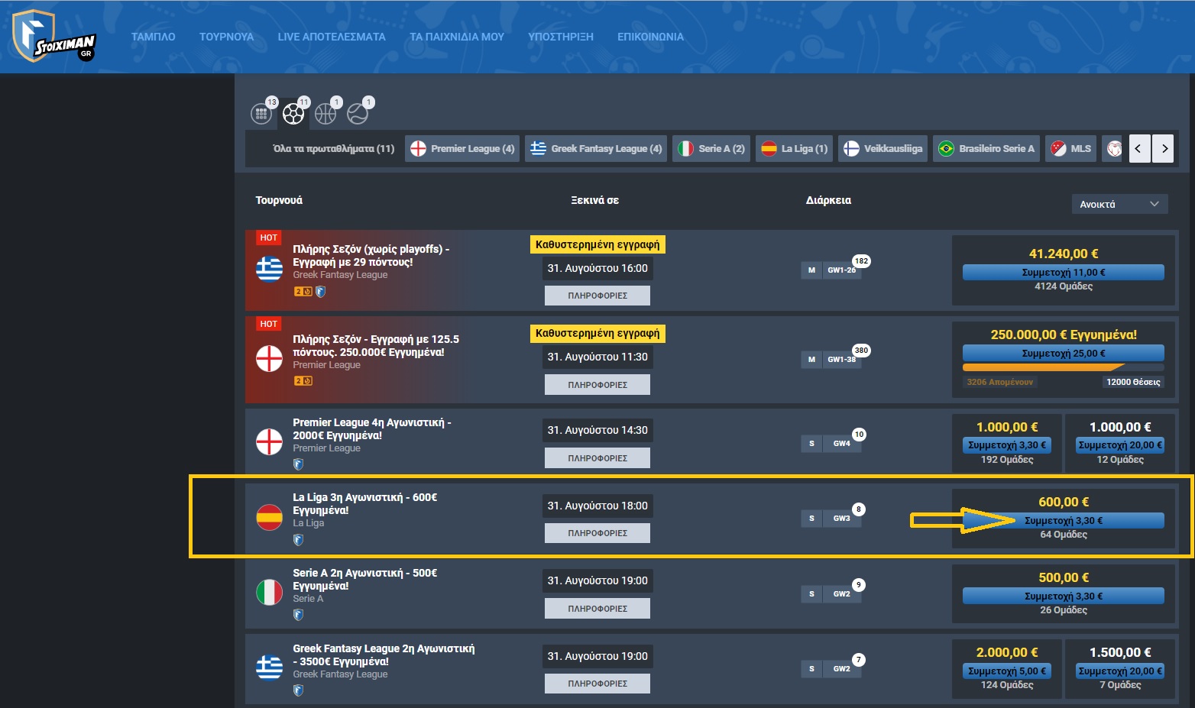
Task: Filter by Veikkausliiga
Action: tap(882, 149)
